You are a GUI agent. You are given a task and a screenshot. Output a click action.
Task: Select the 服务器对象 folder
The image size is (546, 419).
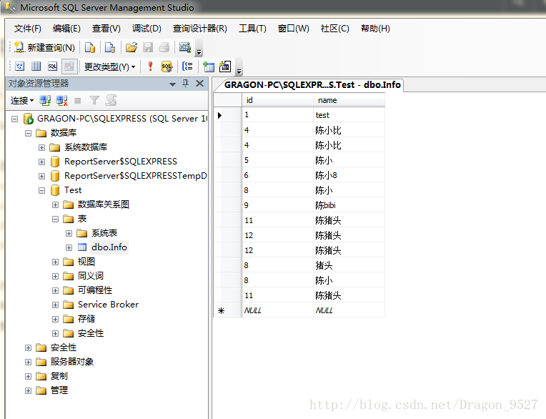pyautogui.click(x=71, y=362)
